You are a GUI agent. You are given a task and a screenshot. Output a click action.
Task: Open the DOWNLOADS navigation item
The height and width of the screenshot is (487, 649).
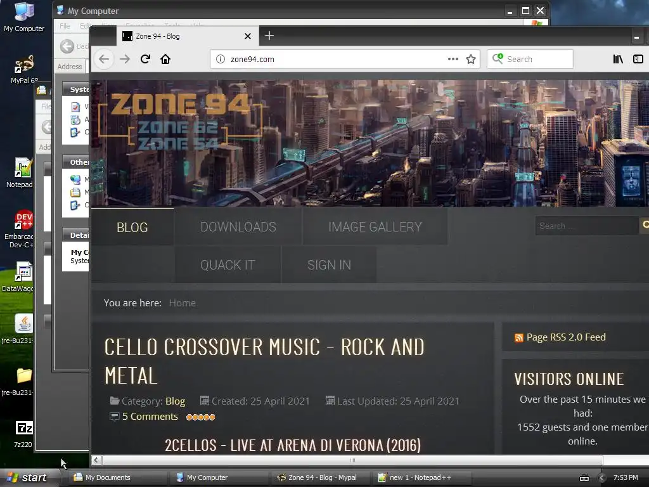[x=238, y=226]
